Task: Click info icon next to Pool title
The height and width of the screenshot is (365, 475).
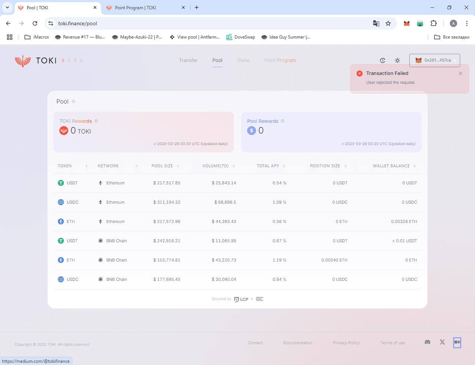Action: click(73, 101)
